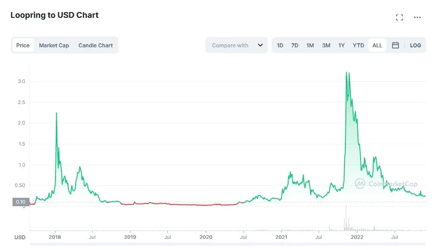Select the Price tab
Image resolution: width=438 pixels, height=250 pixels.
23,46
